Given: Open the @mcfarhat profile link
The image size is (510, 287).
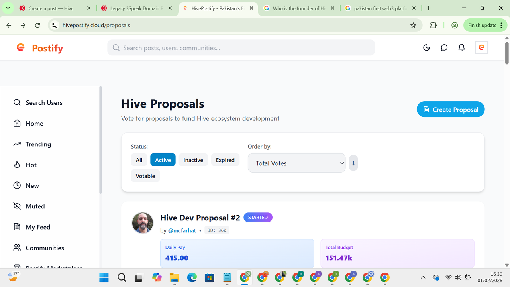Looking at the screenshot, I should 182,230.
